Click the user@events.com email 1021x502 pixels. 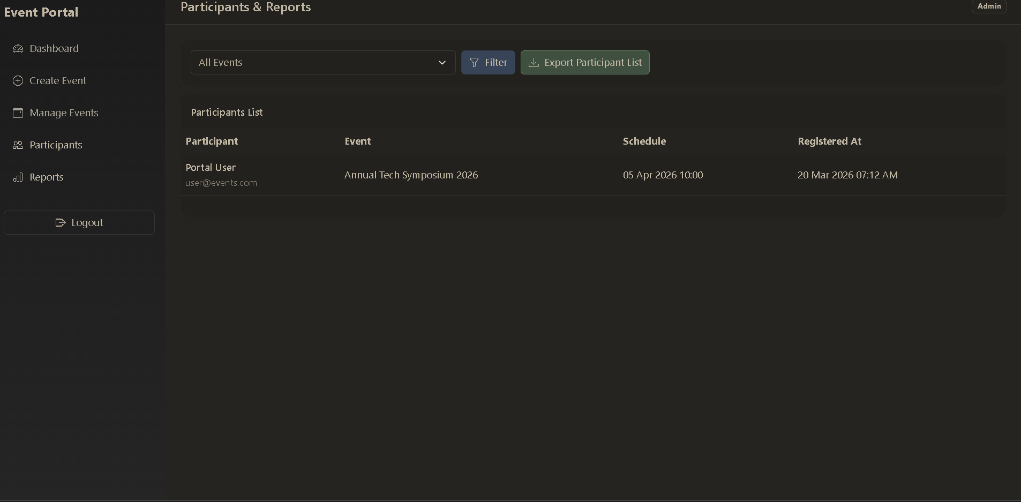221,183
